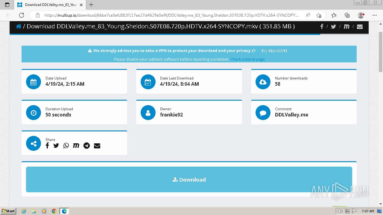Screen dimensions: 383x215
Task: Refresh the page in Edge
Action: pyautogui.click(x=22, y=15)
